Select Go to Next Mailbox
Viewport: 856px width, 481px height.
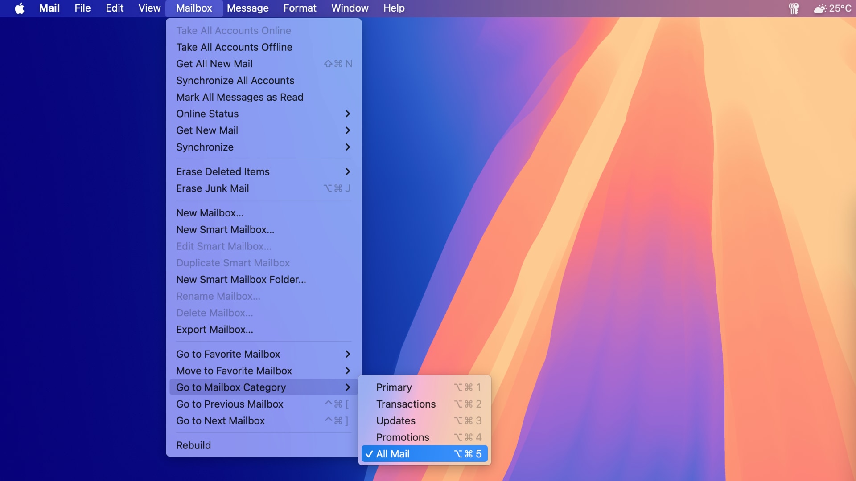coord(263,421)
